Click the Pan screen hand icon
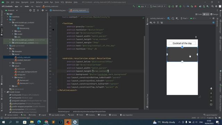 tap(211, 89)
